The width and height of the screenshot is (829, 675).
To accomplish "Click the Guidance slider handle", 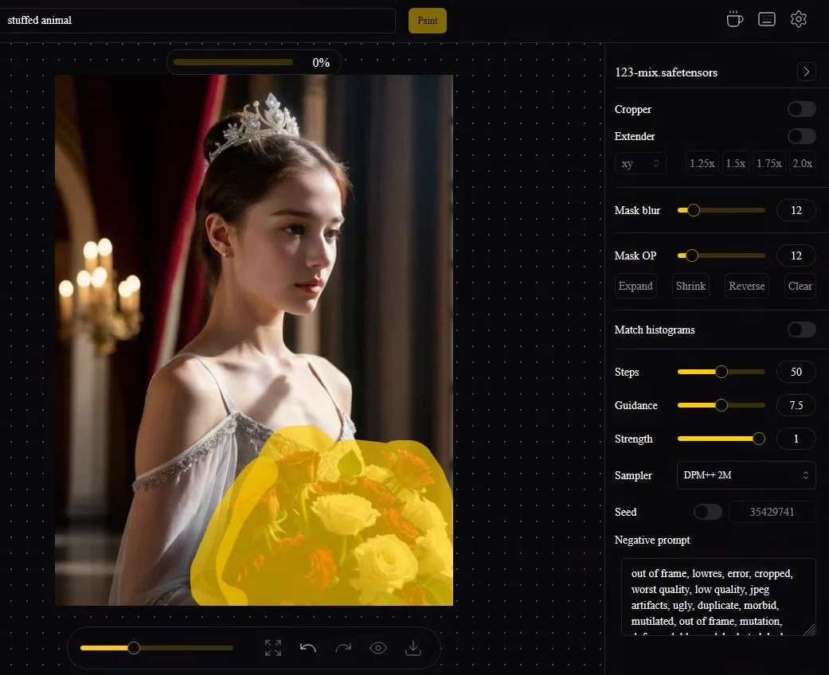I will pyautogui.click(x=721, y=405).
